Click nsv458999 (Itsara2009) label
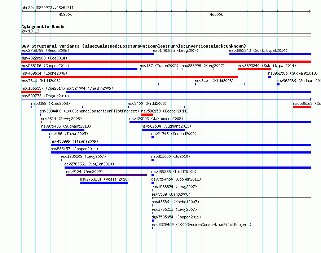 point(74,141)
